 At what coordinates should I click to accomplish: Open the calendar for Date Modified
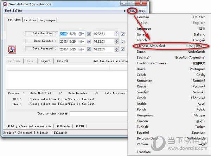[81, 34]
